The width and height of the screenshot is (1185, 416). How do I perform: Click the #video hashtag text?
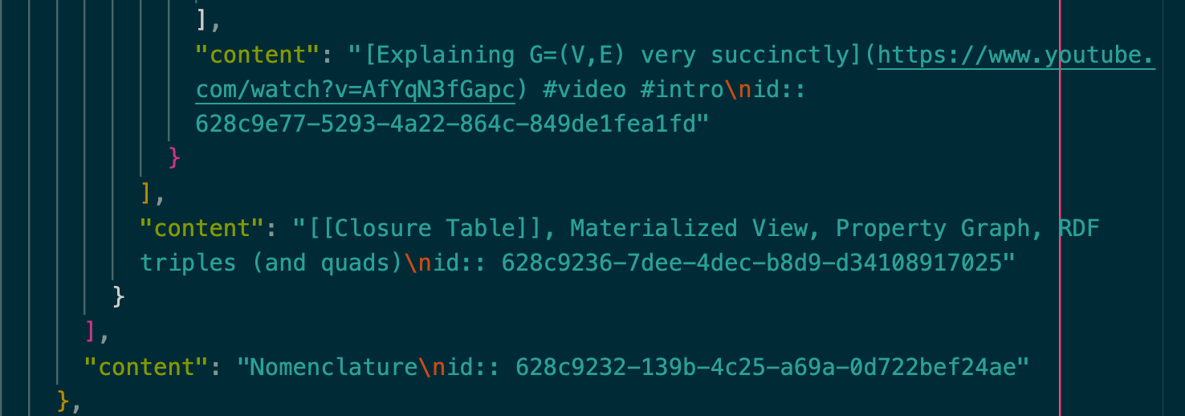[x=584, y=90]
